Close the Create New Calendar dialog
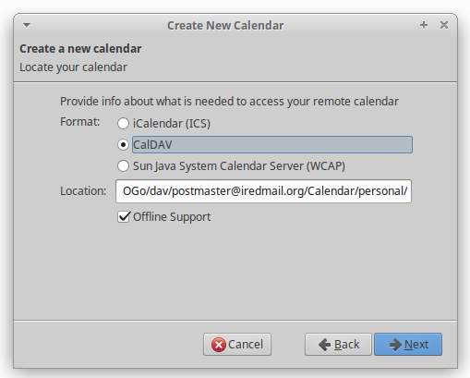470x378 pixels. tap(444, 25)
